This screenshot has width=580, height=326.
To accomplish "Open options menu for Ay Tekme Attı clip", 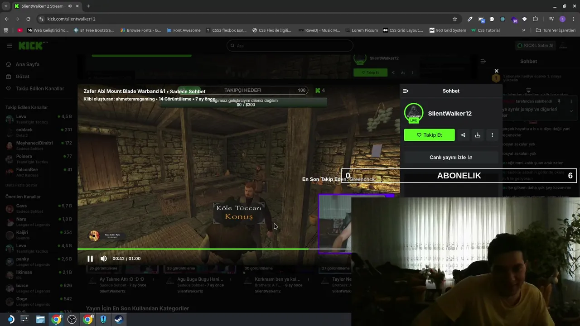I will [154, 280].
